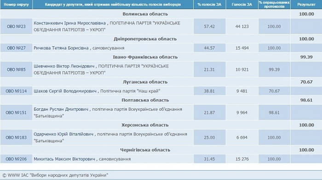Image resolution: width=322 pixels, height=180 pixels.
Task: Click the '% опрацьованих протоколів' header
Action: pos(274,5)
